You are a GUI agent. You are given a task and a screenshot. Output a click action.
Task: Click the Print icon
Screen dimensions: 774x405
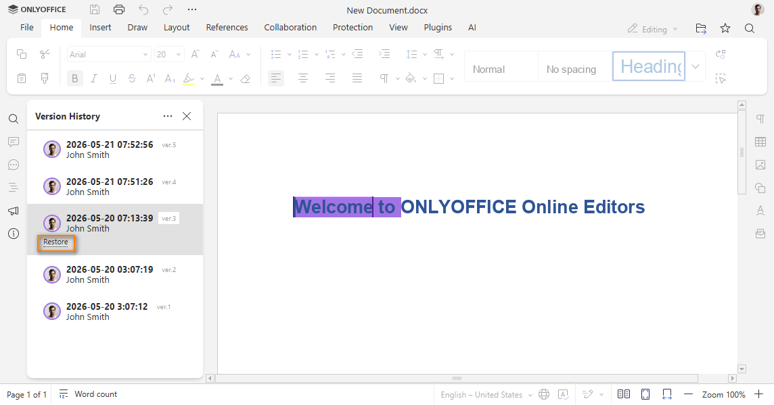point(119,9)
